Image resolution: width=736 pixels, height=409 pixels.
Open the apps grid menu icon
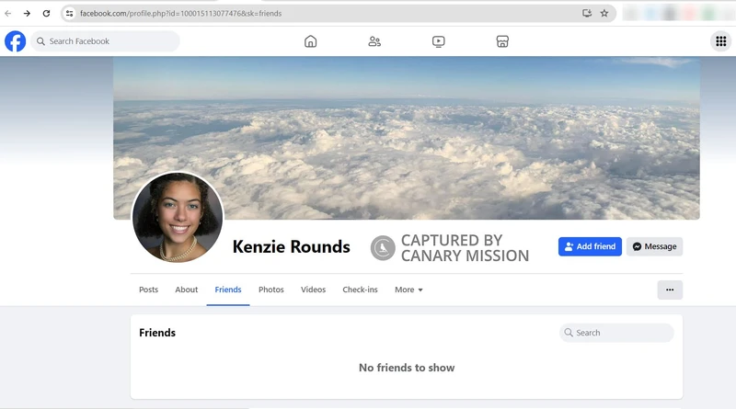(721, 41)
